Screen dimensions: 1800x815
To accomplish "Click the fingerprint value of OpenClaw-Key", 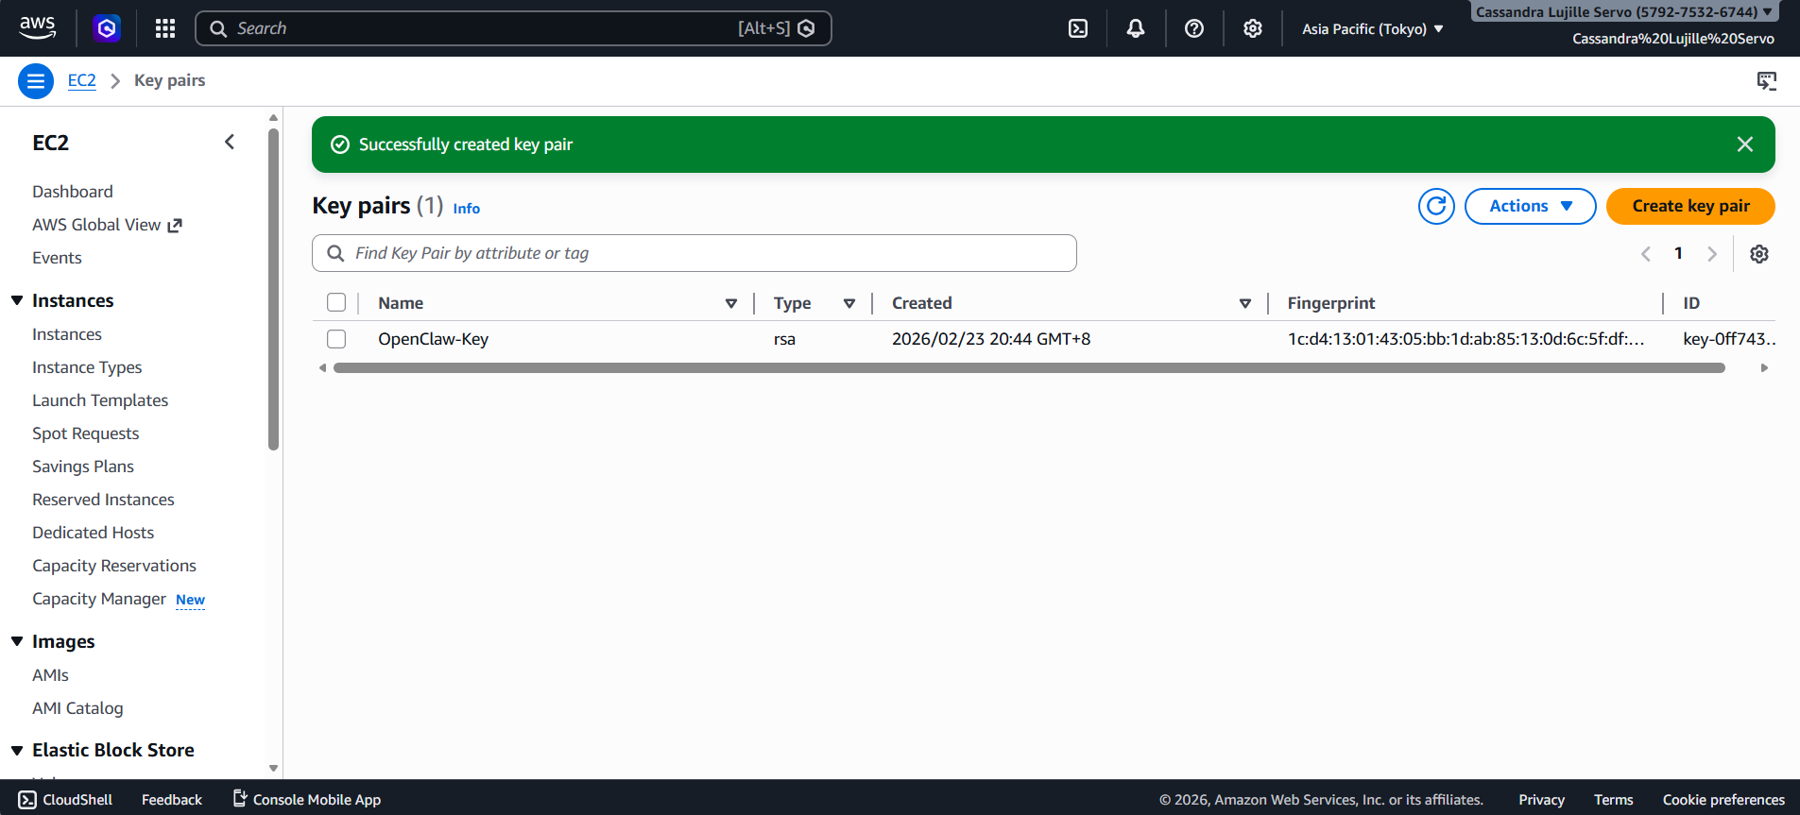I will pyautogui.click(x=1466, y=339).
